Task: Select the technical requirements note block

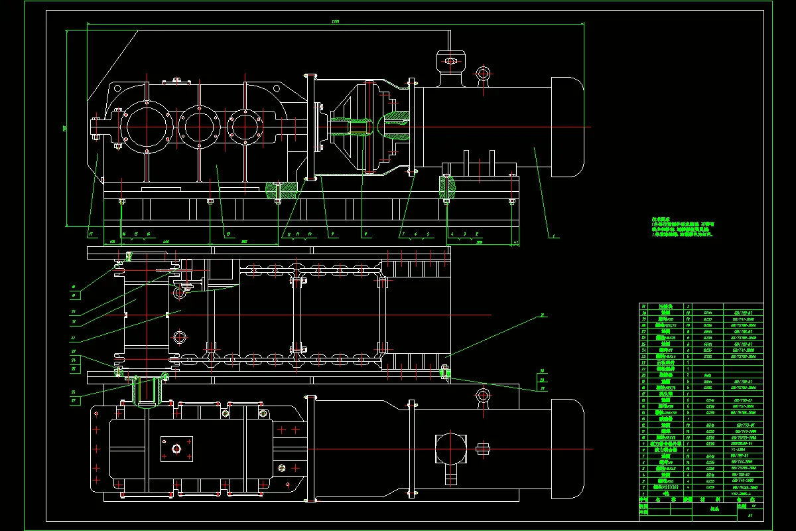Action: click(683, 226)
